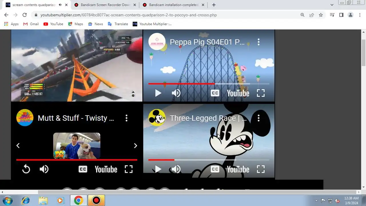Replay the Mutt & Stuff video
Viewport: 366px width, 206px height.
pyautogui.click(x=26, y=169)
